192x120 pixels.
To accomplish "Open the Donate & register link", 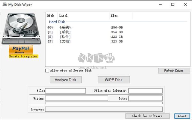I will tap(23, 56).
